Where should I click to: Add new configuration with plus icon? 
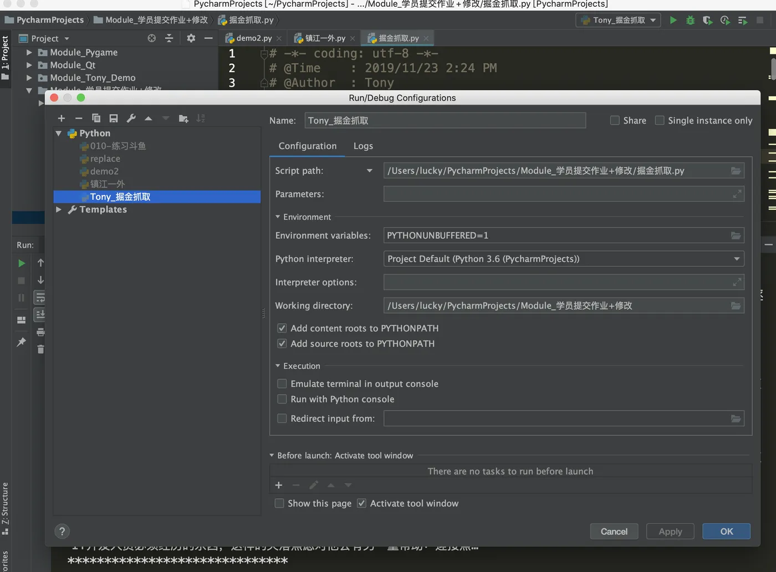[62, 119]
